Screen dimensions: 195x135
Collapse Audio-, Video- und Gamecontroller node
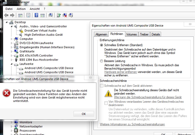click(x=11, y=27)
